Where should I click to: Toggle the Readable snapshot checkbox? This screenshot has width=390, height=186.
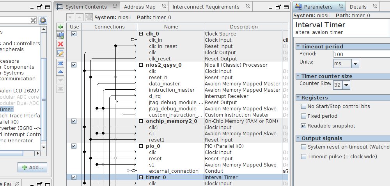[x=304, y=126]
